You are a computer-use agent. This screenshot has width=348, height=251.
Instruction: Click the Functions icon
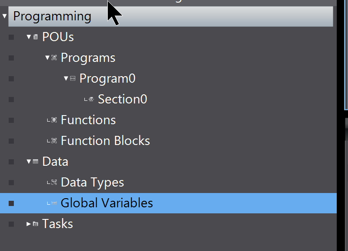click(x=54, y=120)
